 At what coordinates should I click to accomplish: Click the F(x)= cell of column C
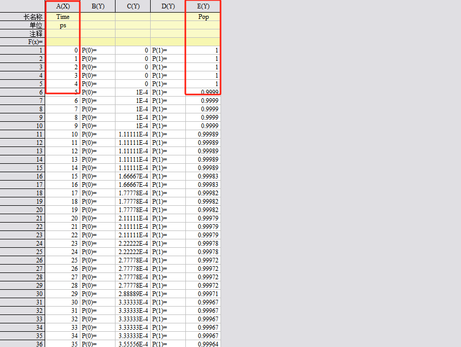(x=133, y=42)
